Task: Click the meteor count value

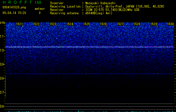Action: coord(40,13)
